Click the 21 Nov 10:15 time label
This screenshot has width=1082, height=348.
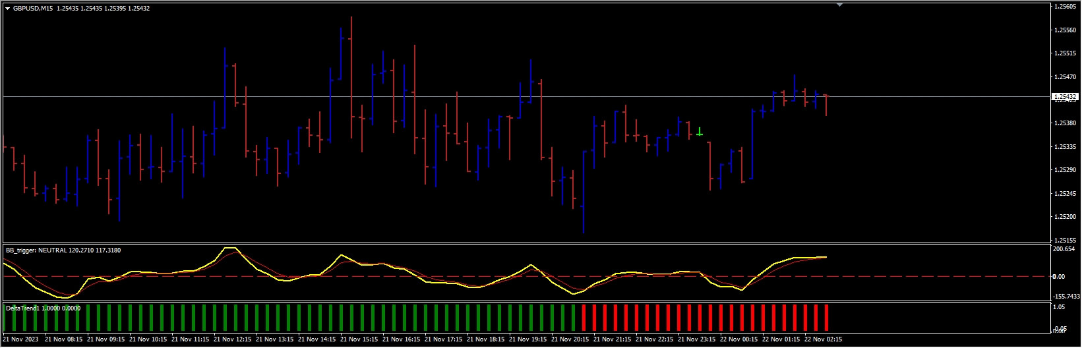click(148, 340)
